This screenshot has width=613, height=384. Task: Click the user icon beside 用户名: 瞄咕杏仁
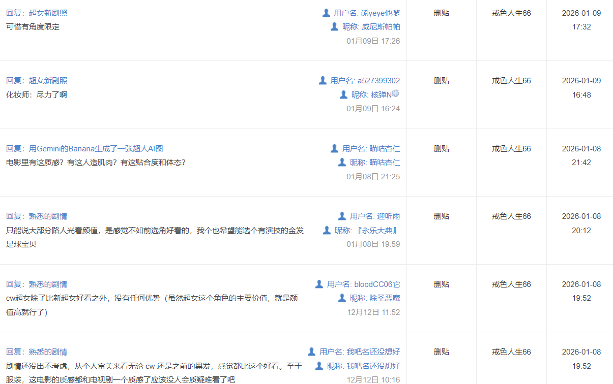(334, 148)
